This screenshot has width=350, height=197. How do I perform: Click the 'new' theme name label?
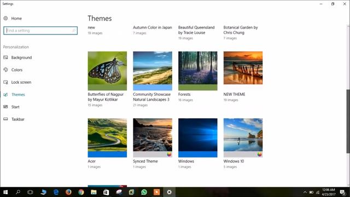[91, 27]
